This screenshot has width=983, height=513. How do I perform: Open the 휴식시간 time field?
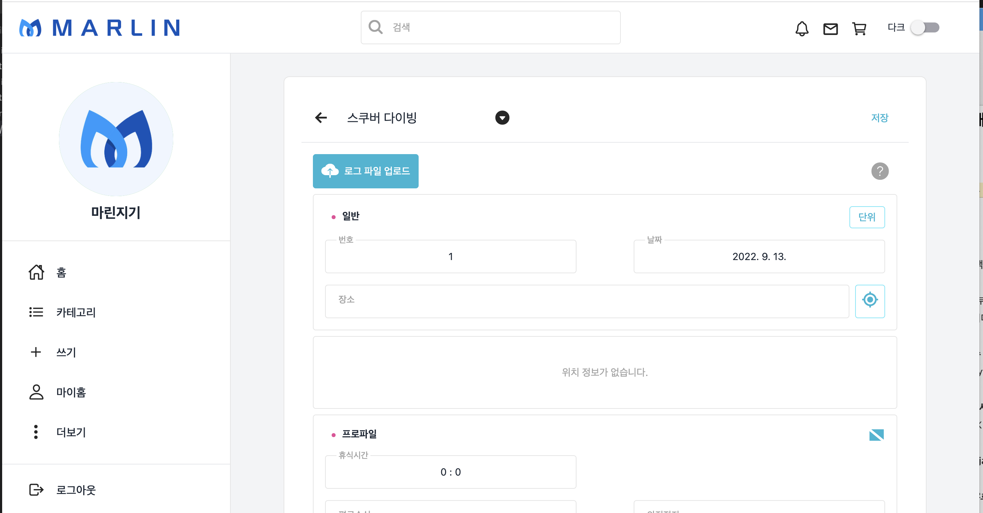450,472
